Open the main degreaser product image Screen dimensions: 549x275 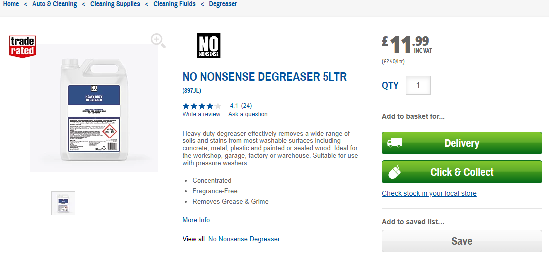pyautogui.click(x=94, y=109)
